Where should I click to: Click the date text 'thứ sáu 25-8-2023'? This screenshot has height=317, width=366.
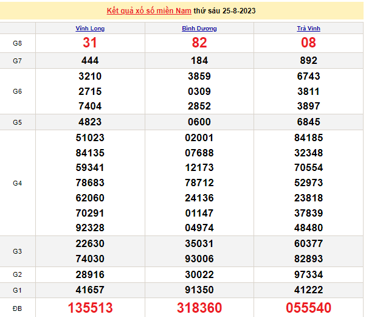click(x=219, y=11)
